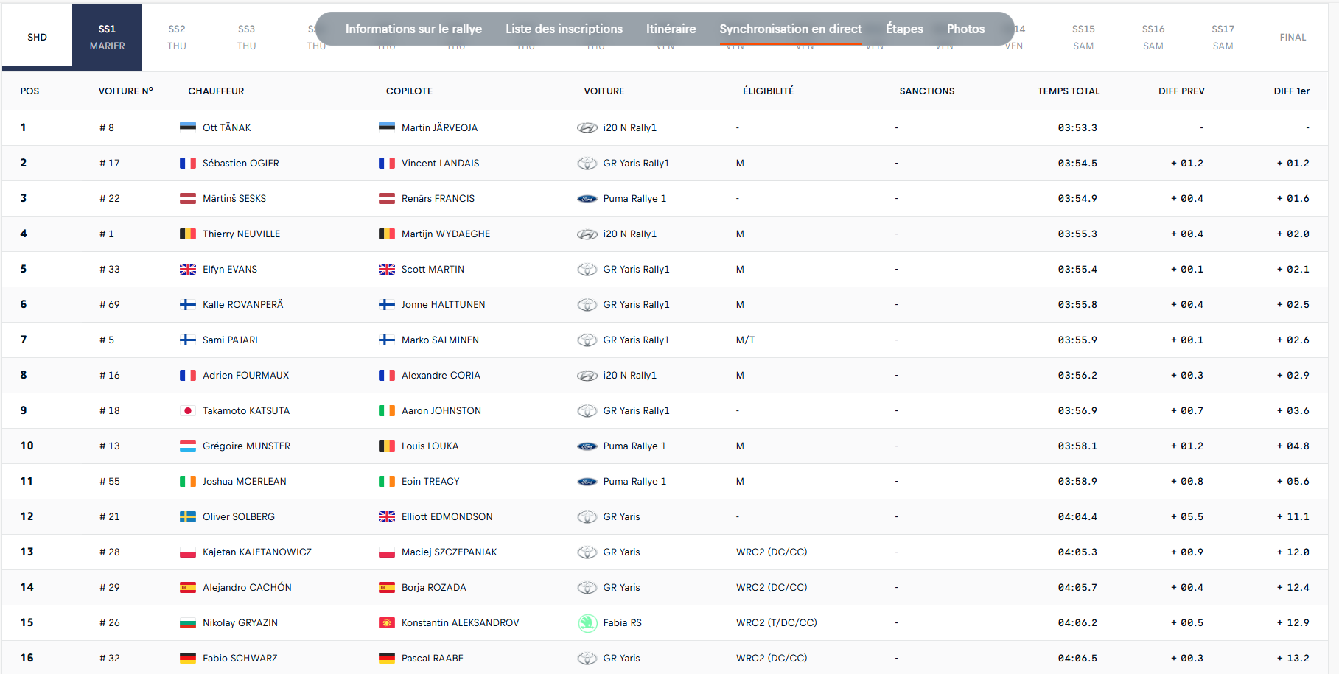Image resolution: width=1339 pixels, height=674 pixels.
Task: Click the Toyota logo in Kalle ROVANPERÄ's row
Action: [x=587, y=305]
